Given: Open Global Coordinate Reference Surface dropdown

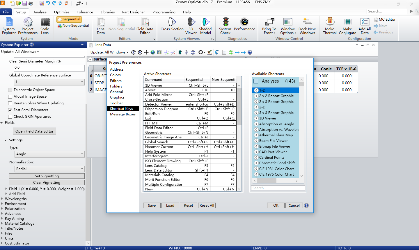Looking at the screenshot, I should point(49,82).
